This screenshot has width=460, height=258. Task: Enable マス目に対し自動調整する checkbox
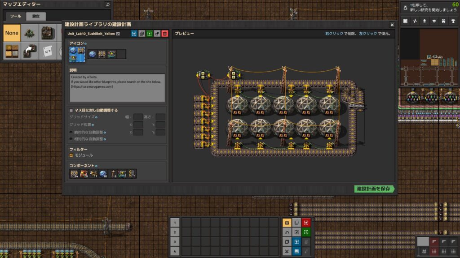click(x=71, y=110)
